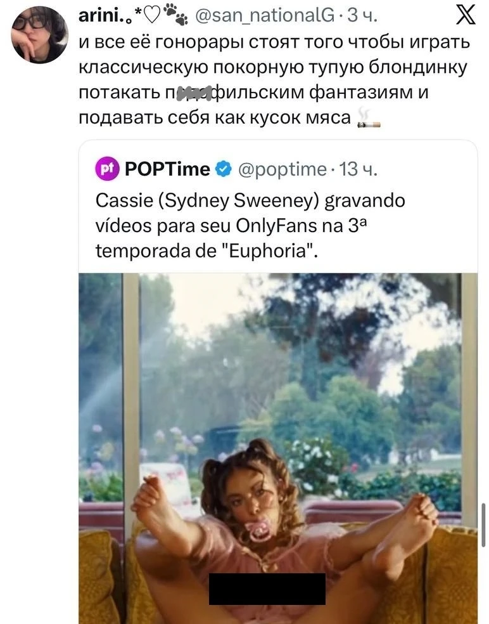Open the quoted tweet text about Cassie
This screenshot has width=489, height=624.
point(250,225)
